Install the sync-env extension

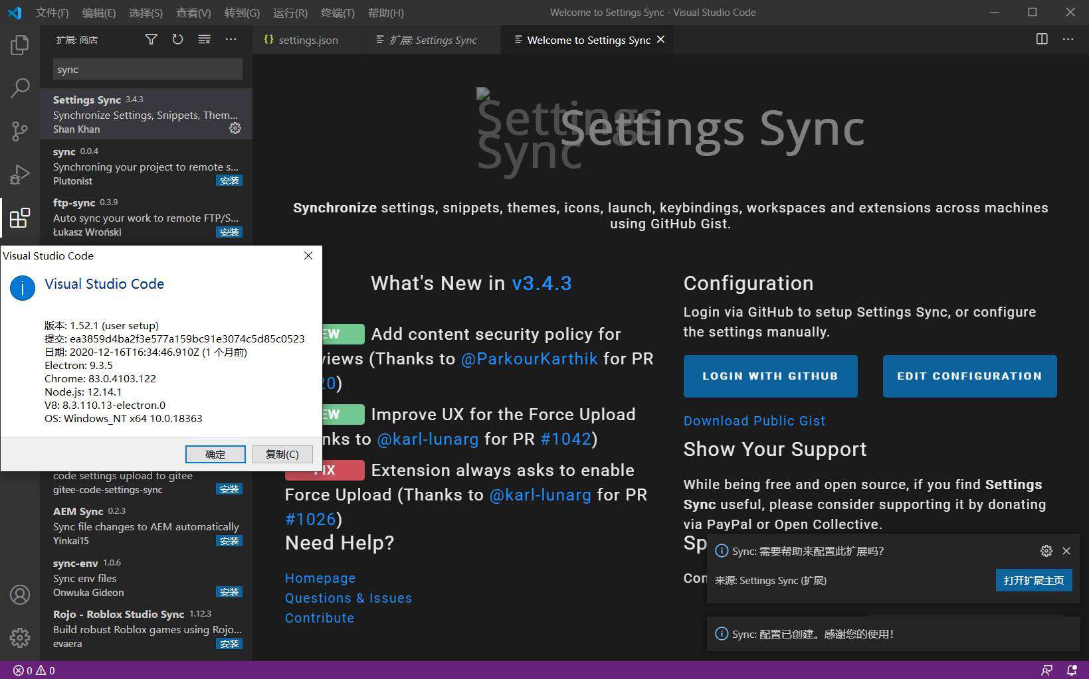(229, 592)
